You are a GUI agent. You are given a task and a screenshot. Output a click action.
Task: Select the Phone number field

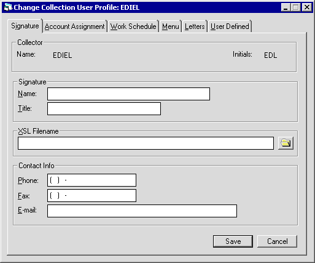coord(91,180)
